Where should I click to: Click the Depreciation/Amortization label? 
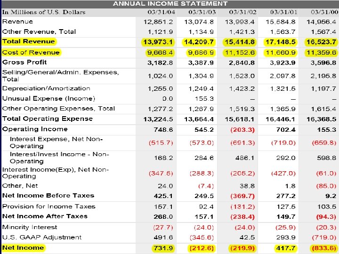click(x=46, y=88)
